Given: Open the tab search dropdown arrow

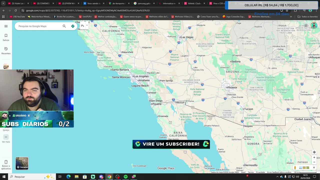Looking at the screenshot, I should [3, 3].
